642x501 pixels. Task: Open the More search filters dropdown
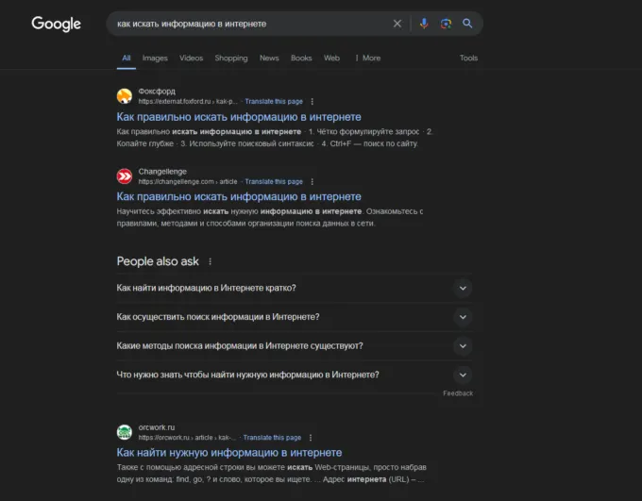tap(367, 58)
